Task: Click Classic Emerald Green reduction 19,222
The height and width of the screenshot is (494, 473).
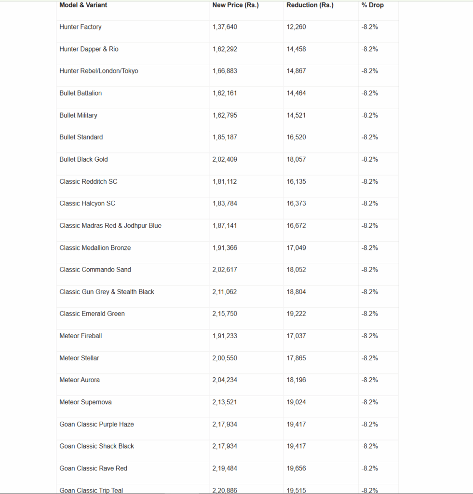Action: coord(296,314)
